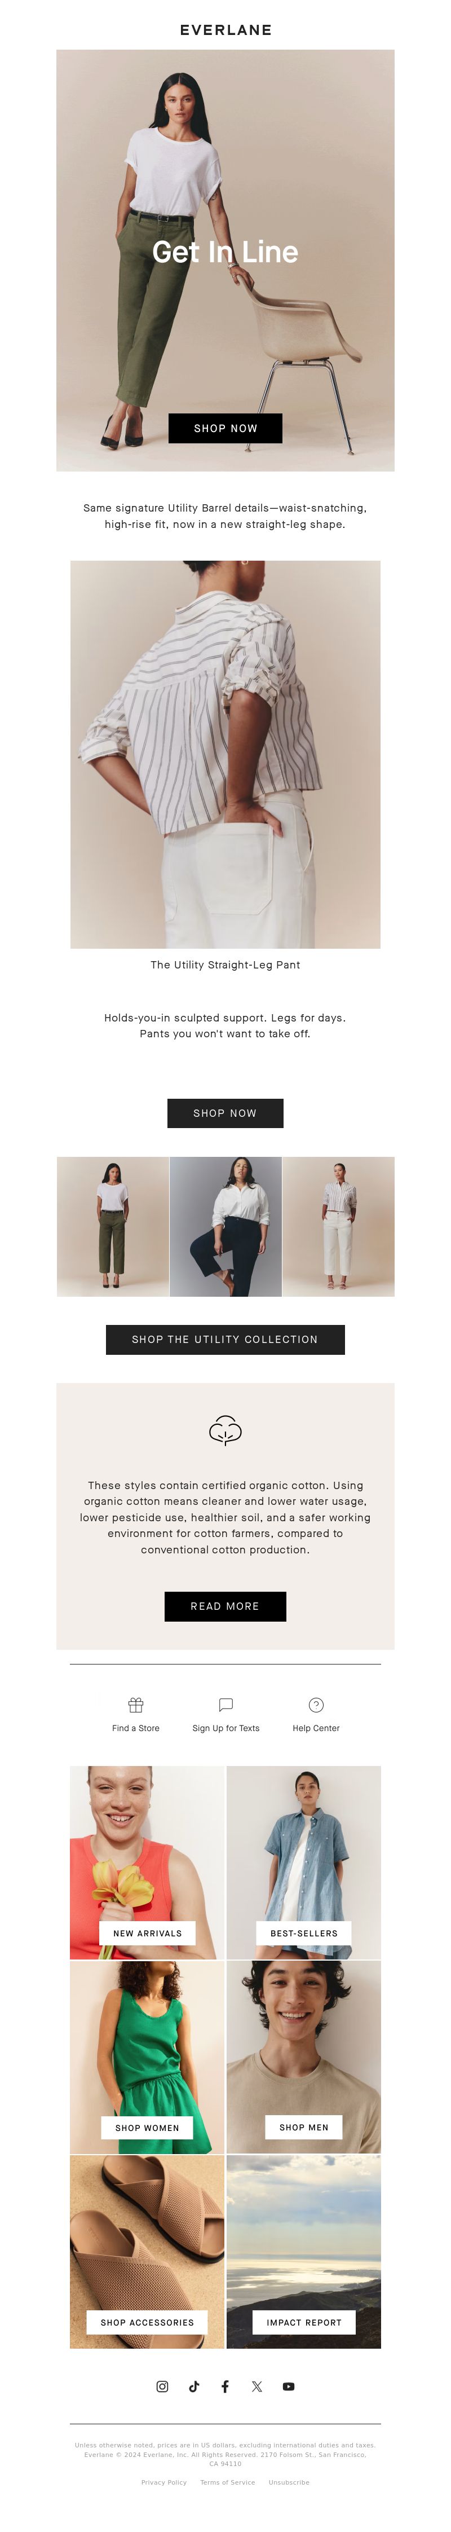Click the Unsubscribe footer link
The height and width of the screenshot is (2532, 451).
[x=289, y=2482]
